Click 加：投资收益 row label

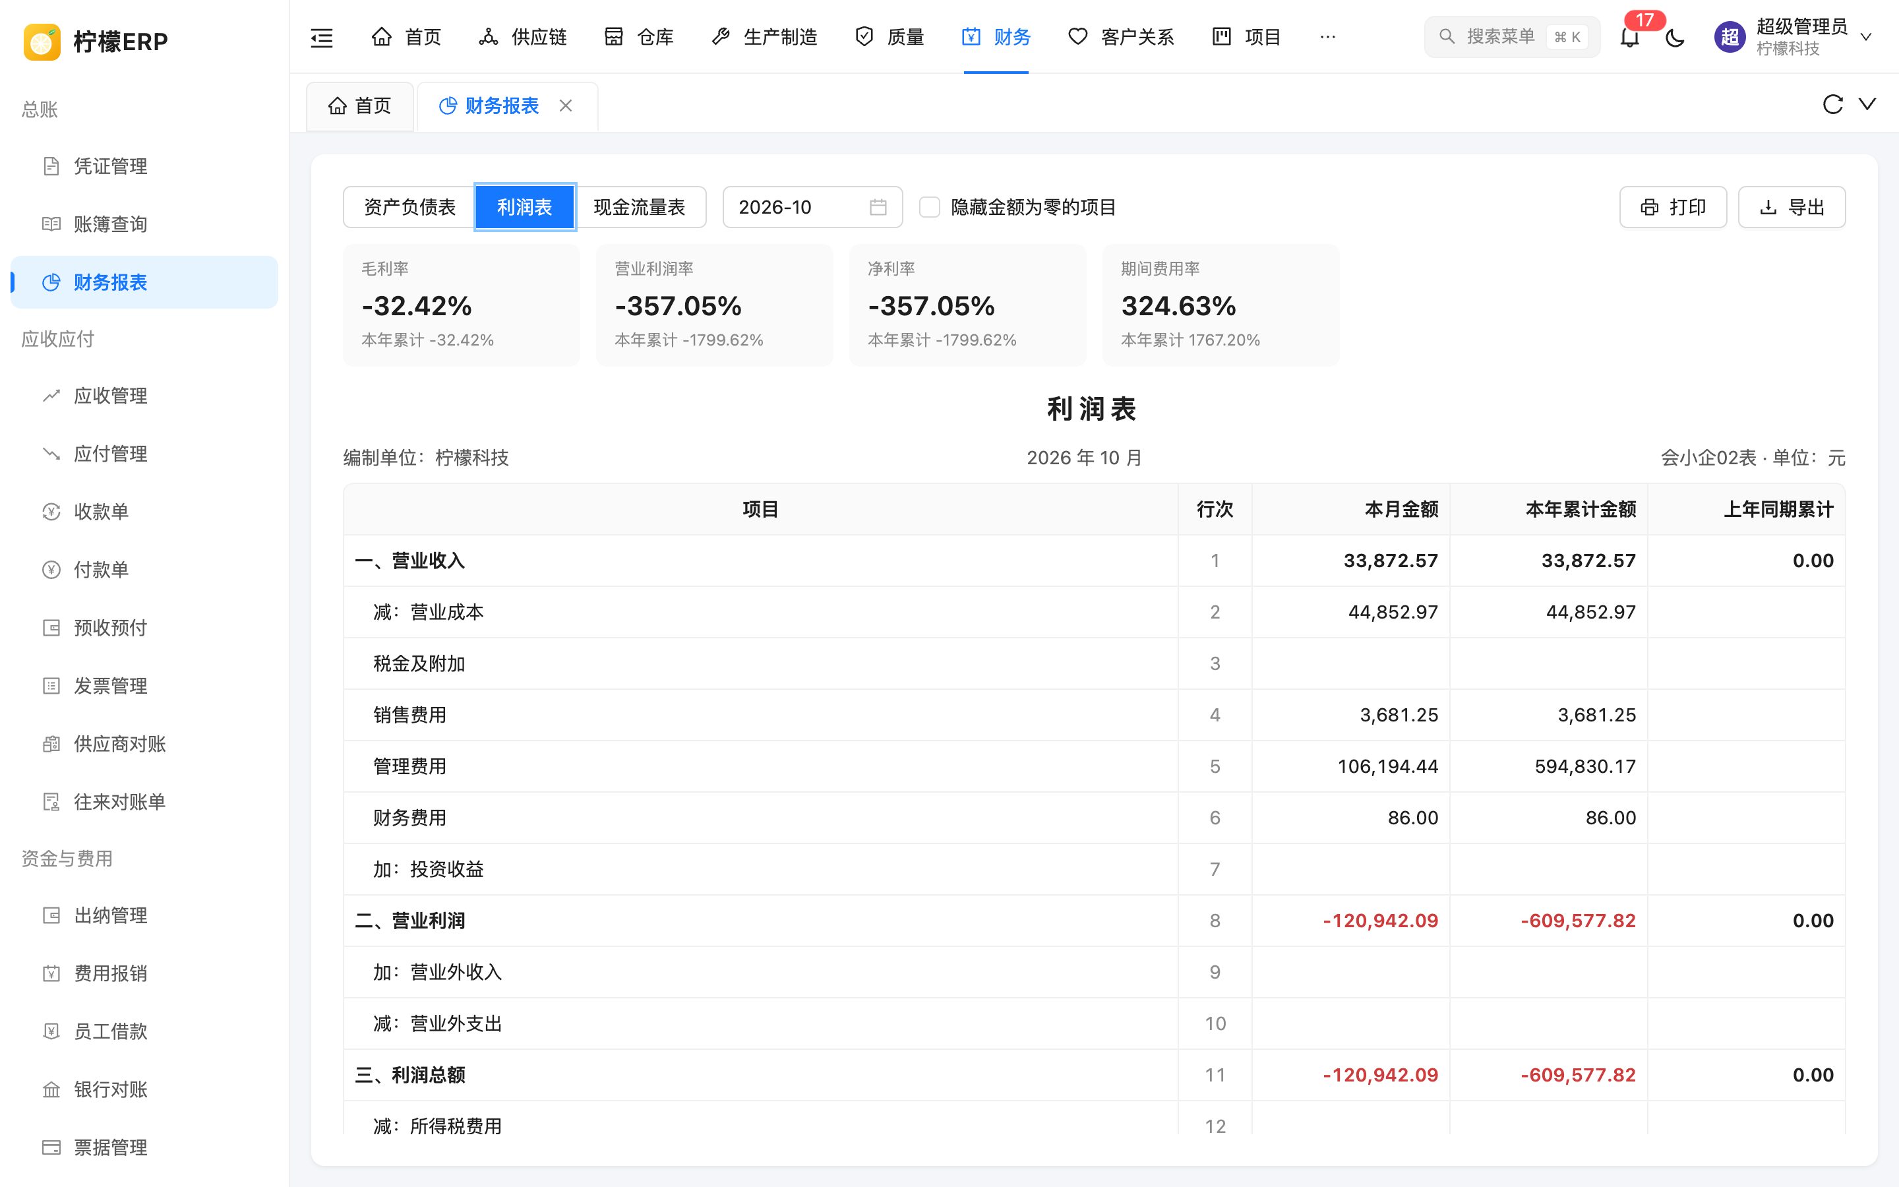(429, 869)
